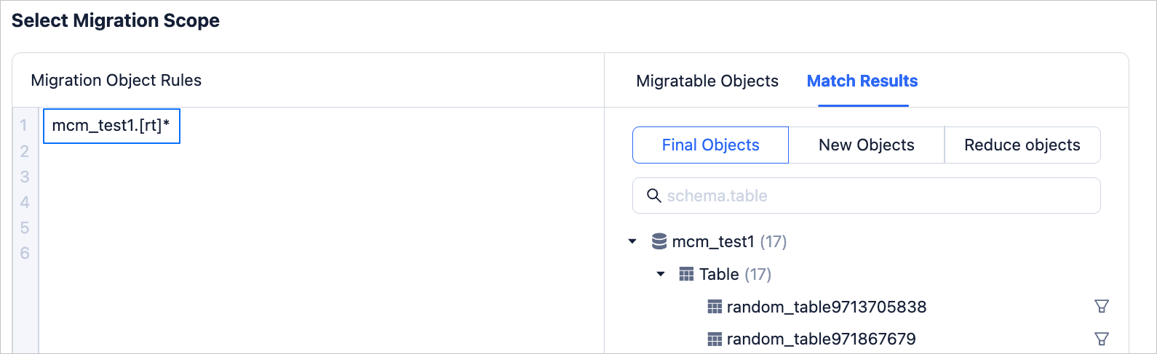This screenshot has height=354, width=1157.
Task: Click table icon beside random_table971867679
Action: tap(715, 339)
